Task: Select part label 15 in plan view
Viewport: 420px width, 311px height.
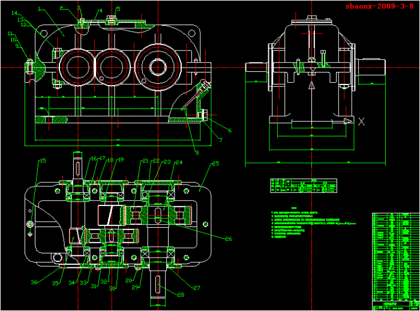Action: click(x=43, y=161)
